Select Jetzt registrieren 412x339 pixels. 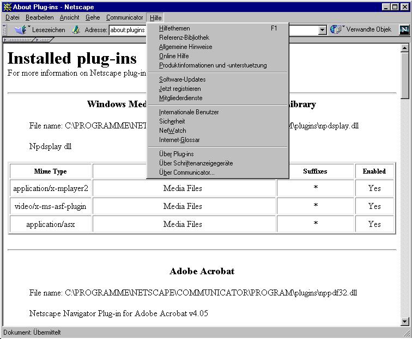coord(217,89)
